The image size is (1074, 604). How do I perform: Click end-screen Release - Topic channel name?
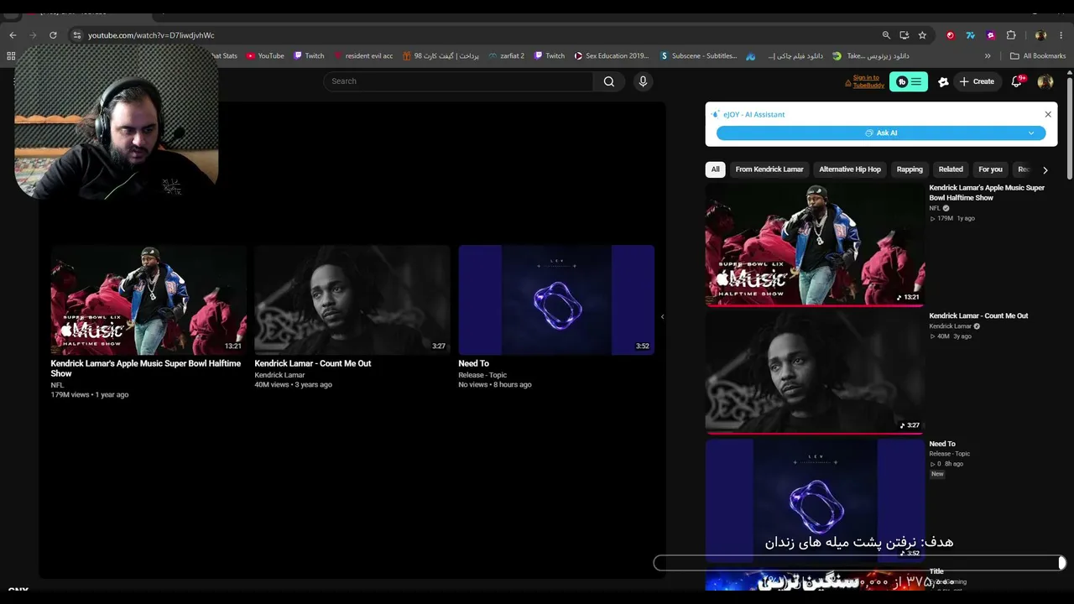coord(482,375)
